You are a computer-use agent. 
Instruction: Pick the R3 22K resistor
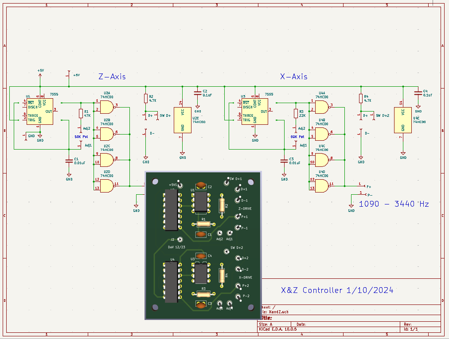296,113
